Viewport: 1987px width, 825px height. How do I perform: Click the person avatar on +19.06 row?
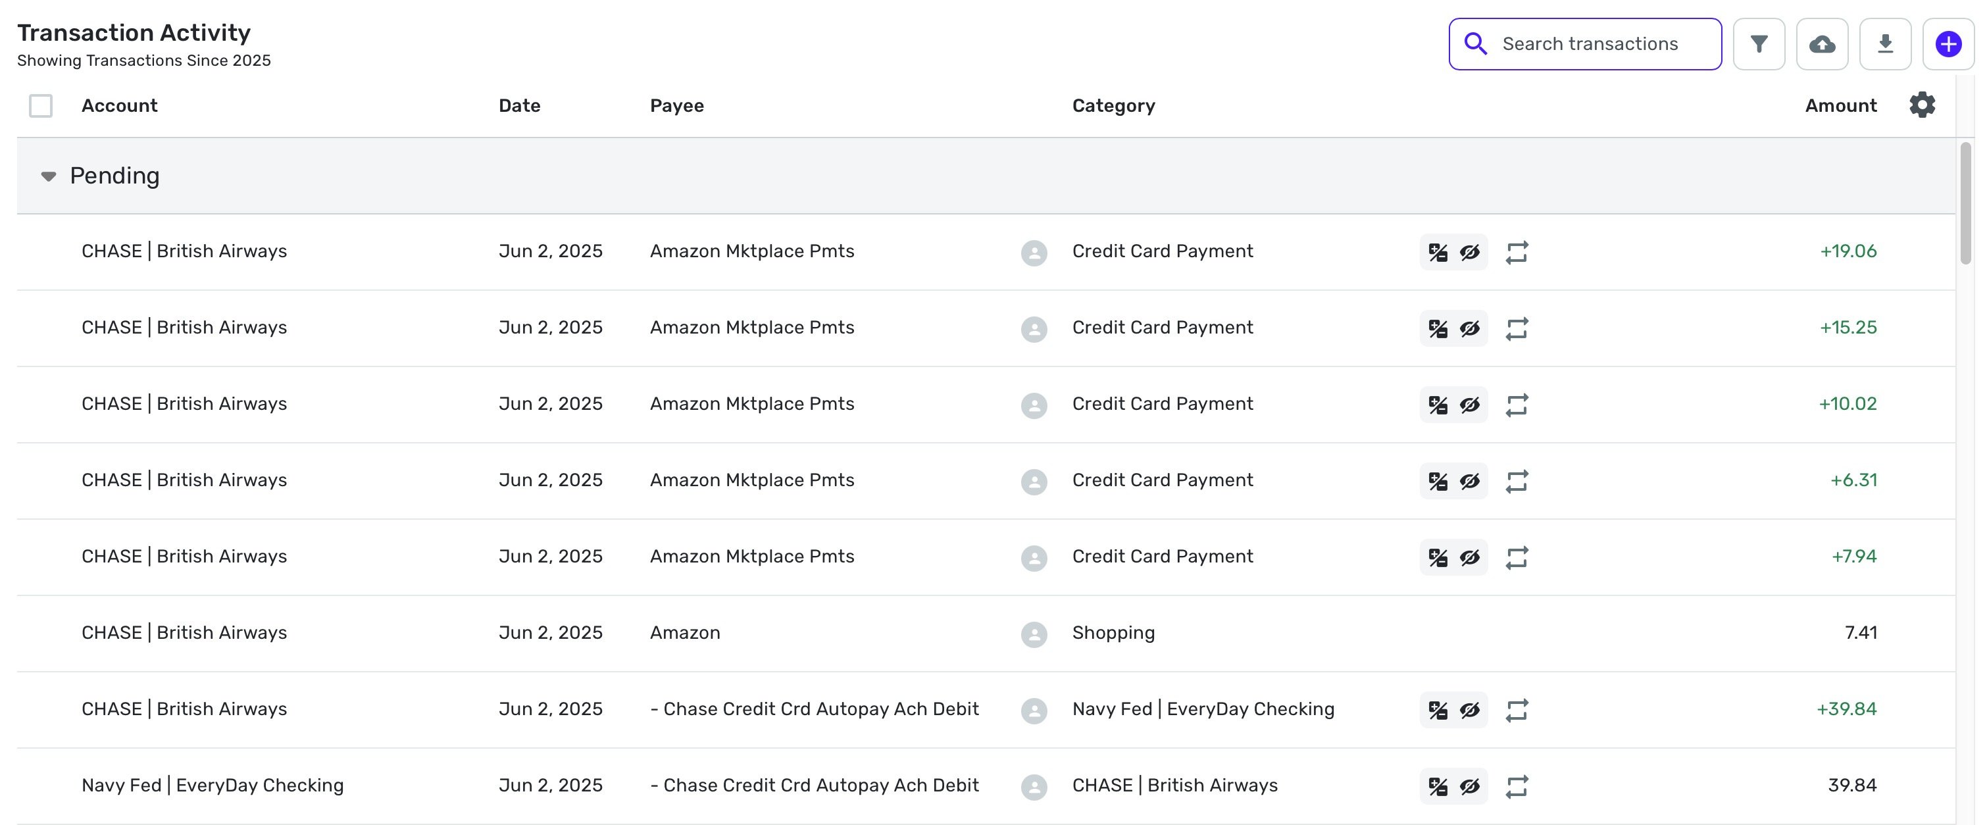[x=1034, y=253]
